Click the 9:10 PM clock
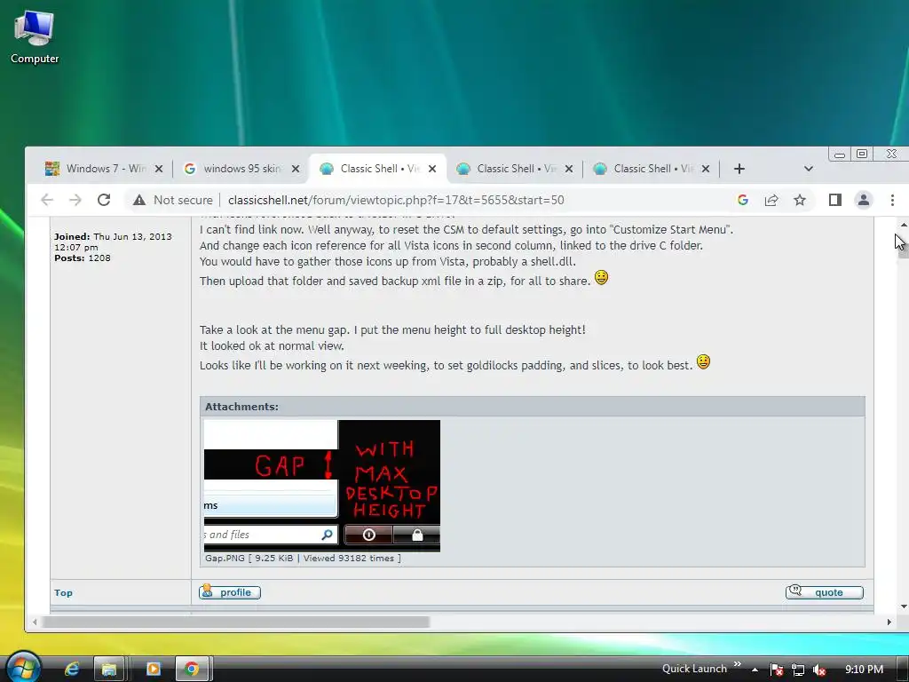 (864, 670)
